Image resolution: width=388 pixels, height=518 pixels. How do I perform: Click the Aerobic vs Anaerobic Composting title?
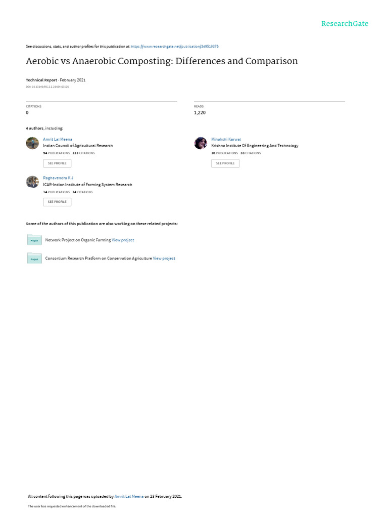click(x=162, y=61)
